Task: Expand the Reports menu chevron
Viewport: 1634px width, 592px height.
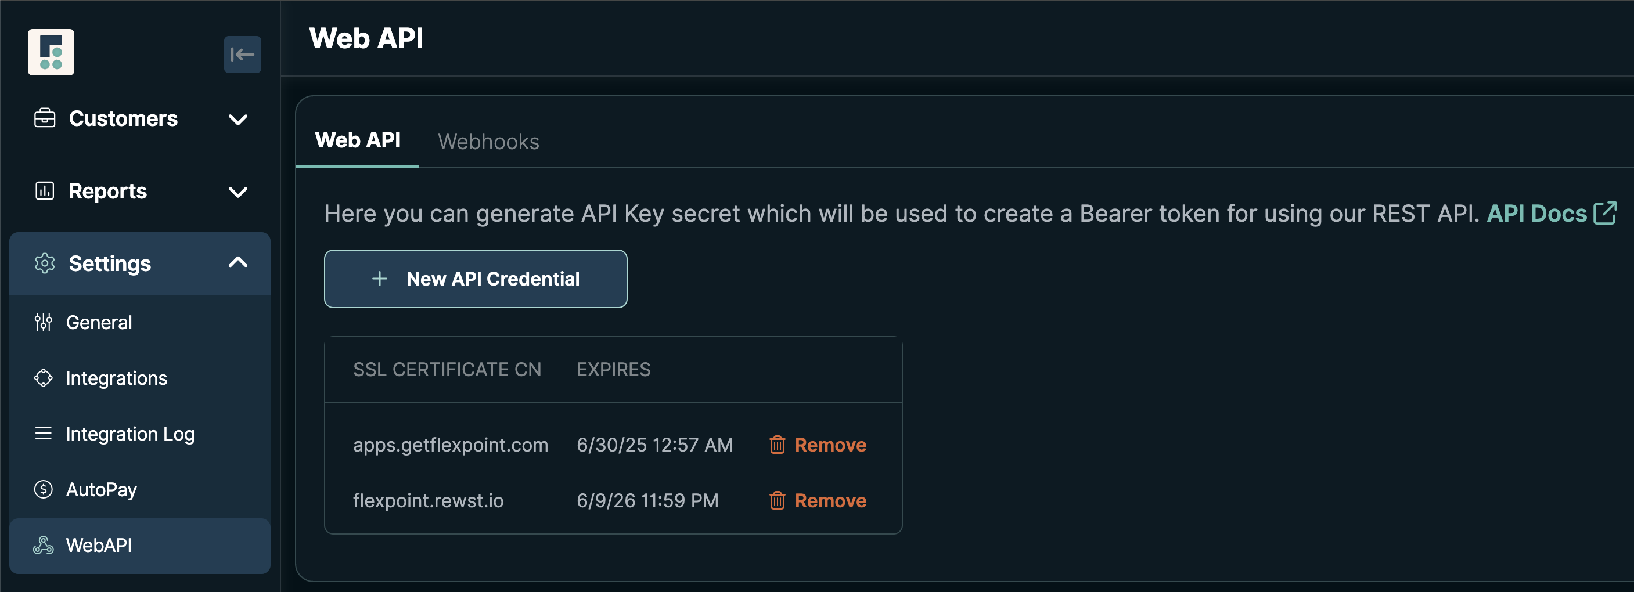Action: (238, 192)
